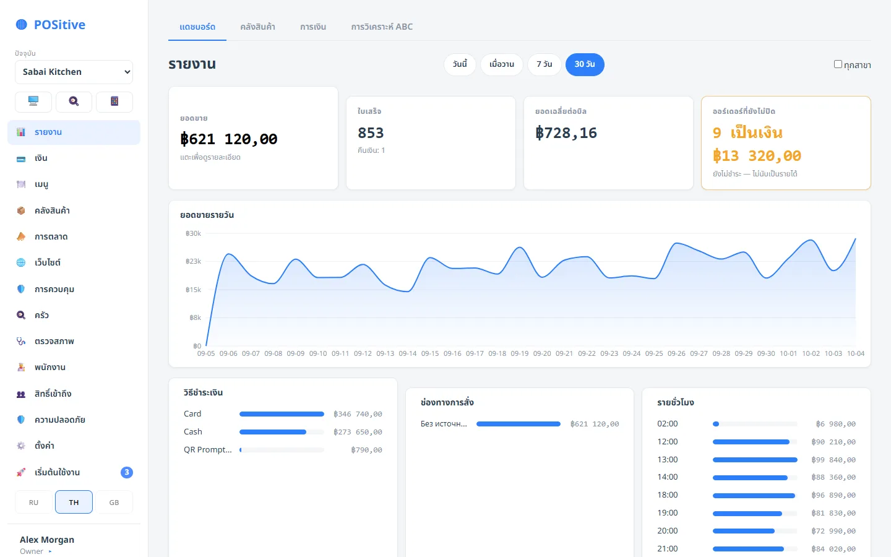Open เว็บไซต์ via its globe icon
Image resolution: width=891 pixels, height=557 pixels.
coord(21,263)
